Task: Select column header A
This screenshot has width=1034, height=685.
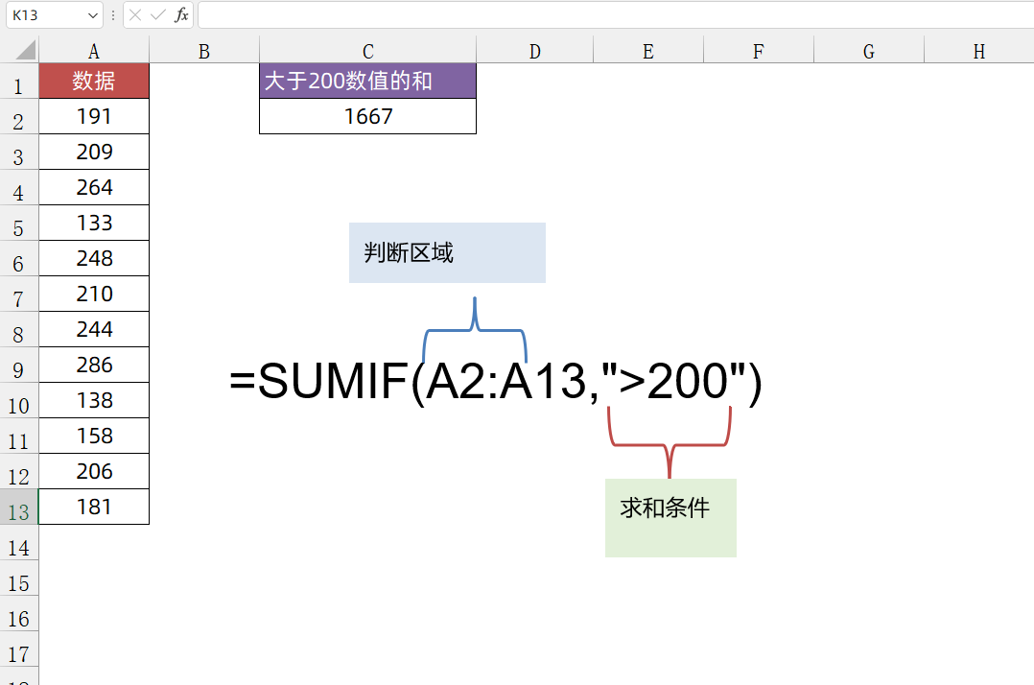Action: coord(93,50)
